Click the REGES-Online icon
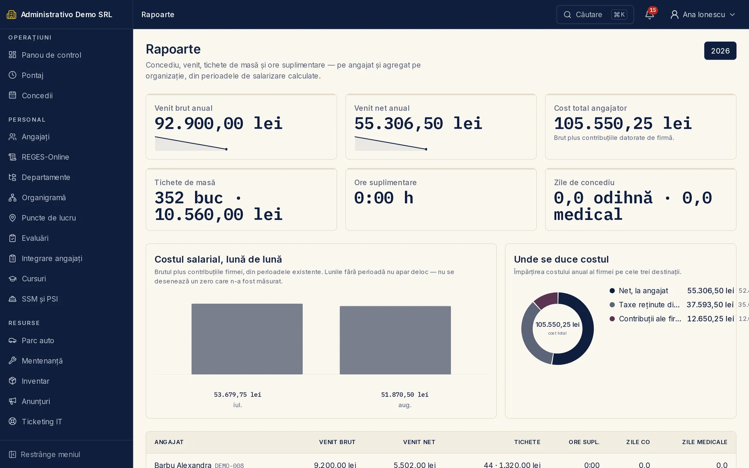Image resolution: width=749 pixels, height=468 pixels. [12, 157]
